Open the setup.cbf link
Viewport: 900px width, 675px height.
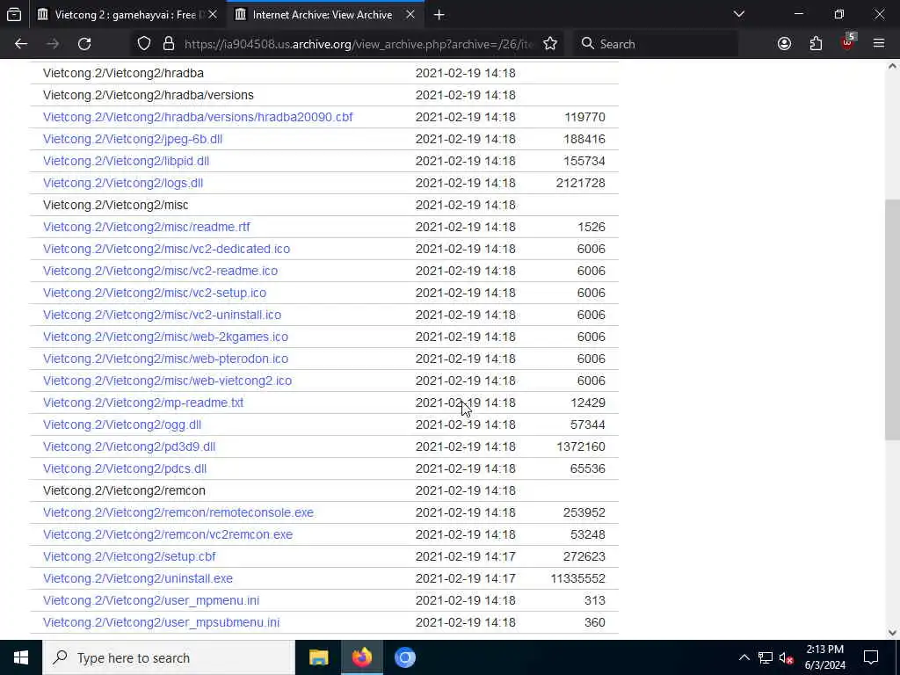click(129, 556)
